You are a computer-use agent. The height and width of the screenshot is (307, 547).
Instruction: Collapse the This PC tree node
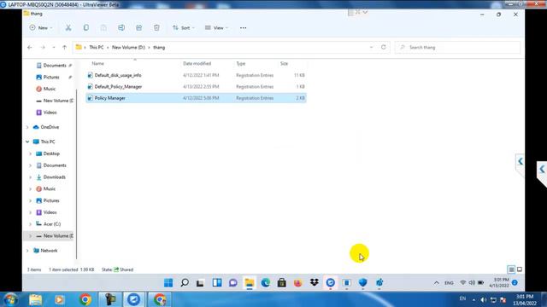click(27, 142)
